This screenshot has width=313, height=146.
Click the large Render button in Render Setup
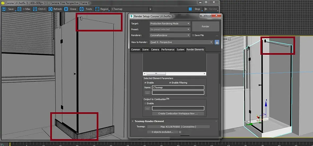[205, 26]
